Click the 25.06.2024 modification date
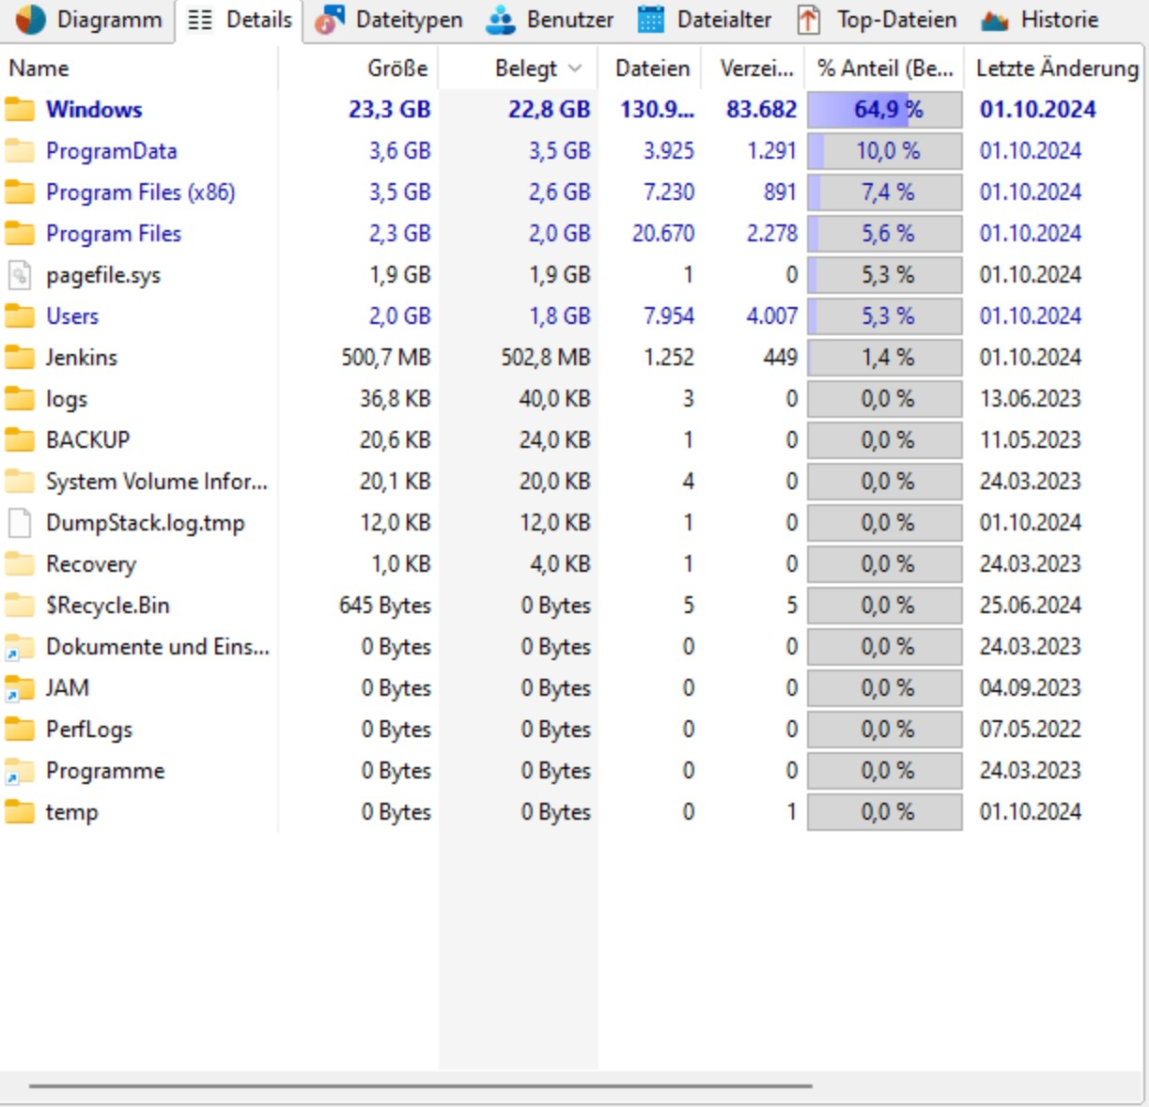The image size is (1149, 1107). click(x=1031, y=606)
